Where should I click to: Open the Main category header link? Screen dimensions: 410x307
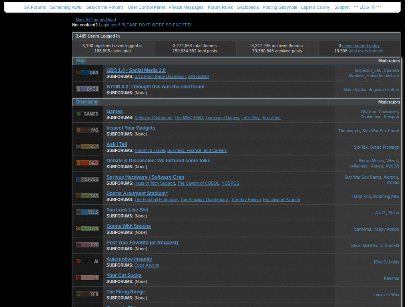tap(81, 61)
